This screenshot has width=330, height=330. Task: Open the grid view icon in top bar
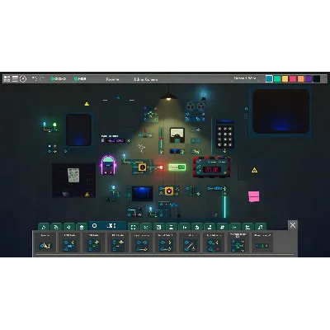[7, 79]
